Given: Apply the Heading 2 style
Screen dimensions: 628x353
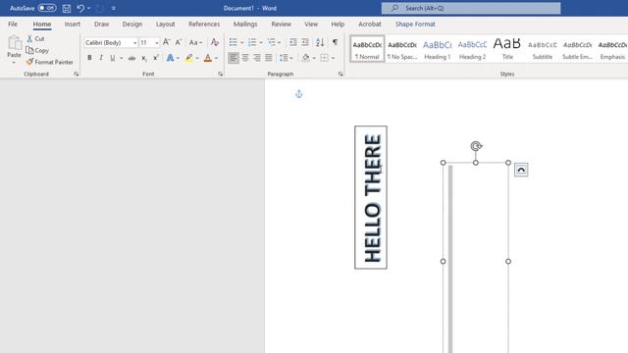Looking at the screenshot, I should (472, 49).
